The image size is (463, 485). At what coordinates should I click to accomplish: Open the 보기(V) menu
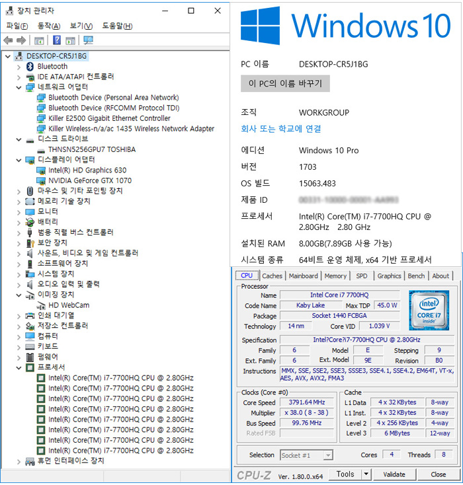pyautogui.click(x=81, y=26)
